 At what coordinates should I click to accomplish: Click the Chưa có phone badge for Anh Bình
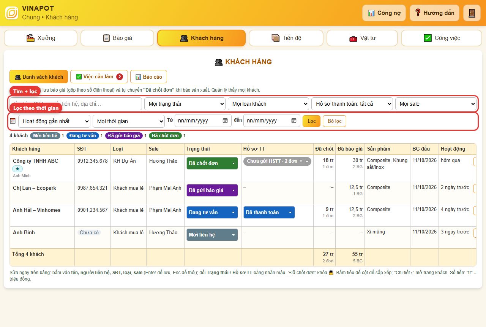coord(89,232)
